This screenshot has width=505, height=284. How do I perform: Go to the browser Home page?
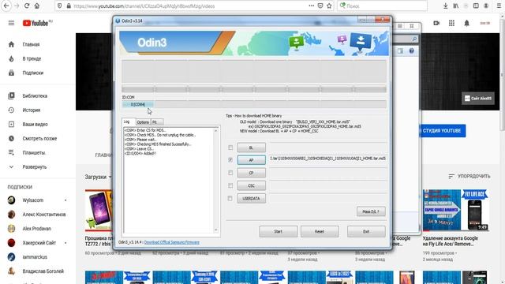coord(37,6)
